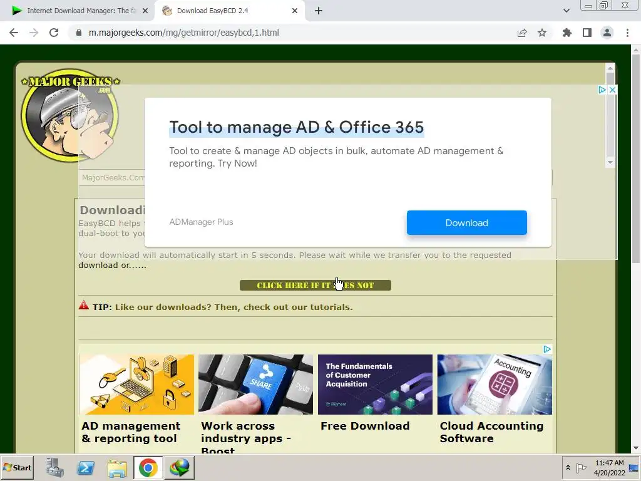The height and width of the screenshot is (481, 641).
Task: Open the Action Center flag icon
Action: [581, 467]
